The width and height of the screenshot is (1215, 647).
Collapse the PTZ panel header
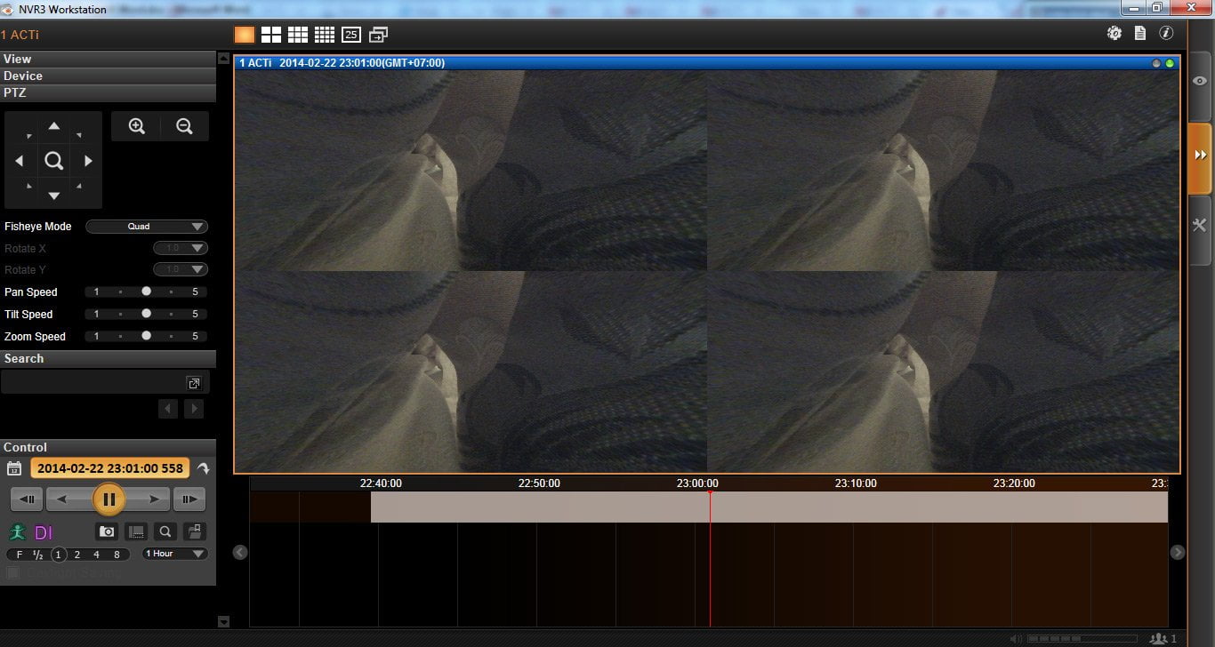point(108,92)
